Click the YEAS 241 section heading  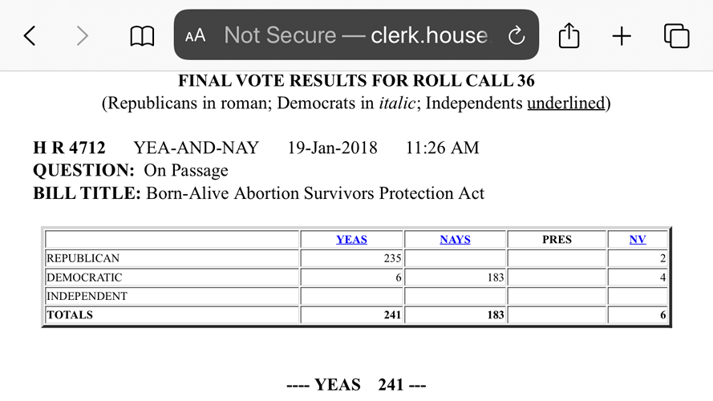tap(356, 385)
